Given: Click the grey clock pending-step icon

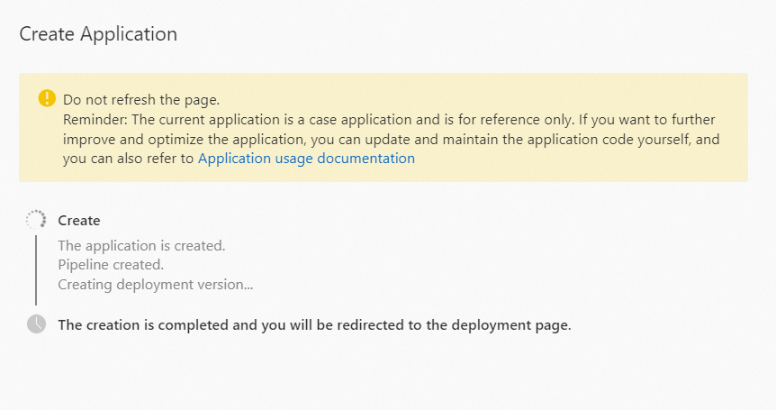Looking at the screenshot, I should [x=36, y=324].
